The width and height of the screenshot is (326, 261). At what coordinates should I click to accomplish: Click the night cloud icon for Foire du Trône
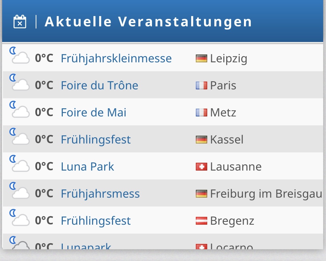(20, 83)
